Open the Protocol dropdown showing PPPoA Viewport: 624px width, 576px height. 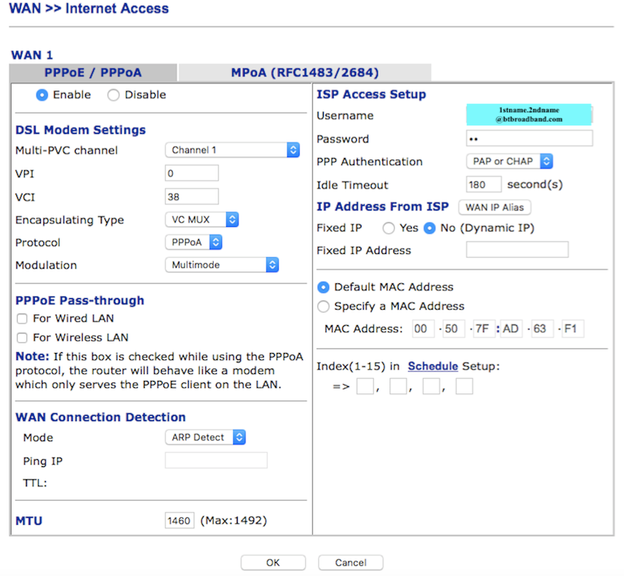[x=194, y=242]
